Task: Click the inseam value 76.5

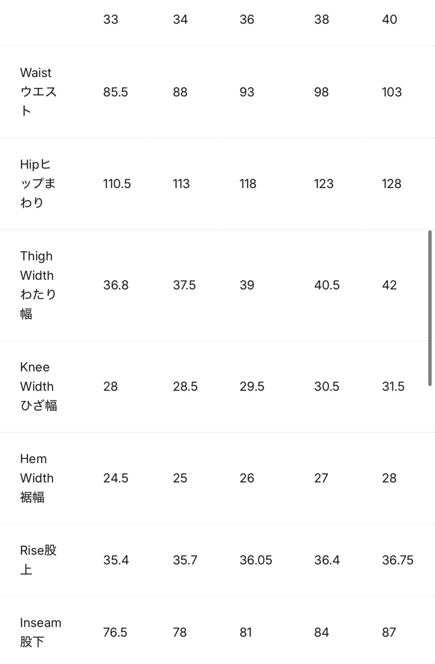Action: point(115,632)
